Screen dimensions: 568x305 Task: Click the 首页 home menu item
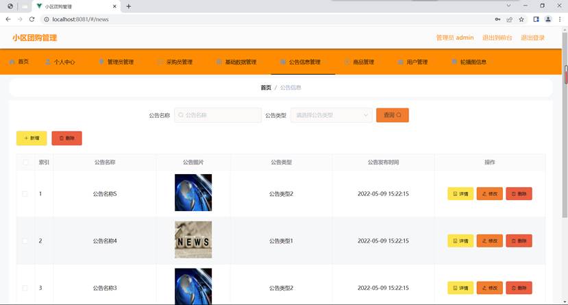click(x=18, y=62)
